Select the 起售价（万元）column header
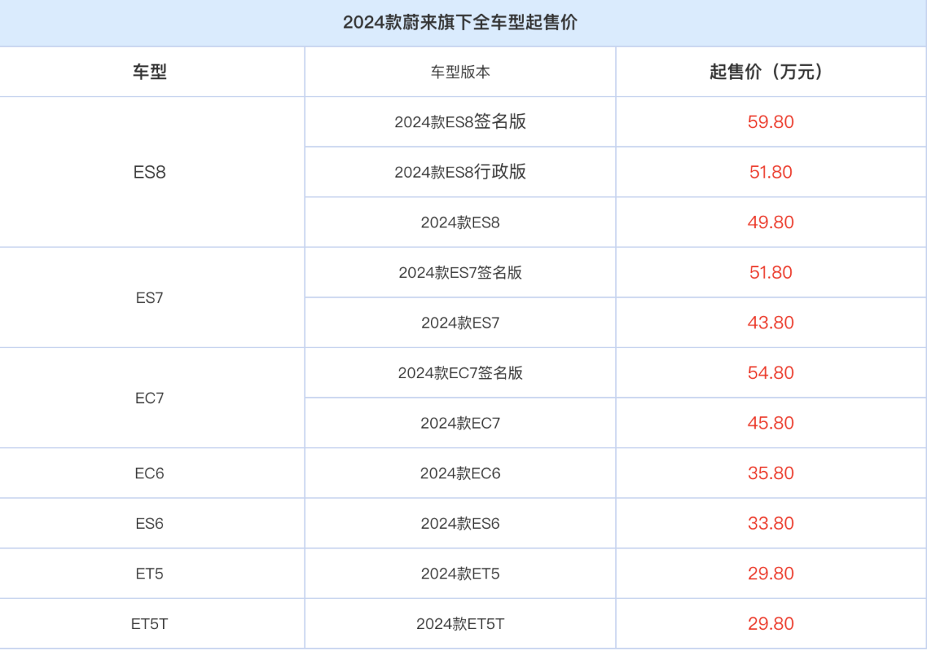 click(770, 71)
